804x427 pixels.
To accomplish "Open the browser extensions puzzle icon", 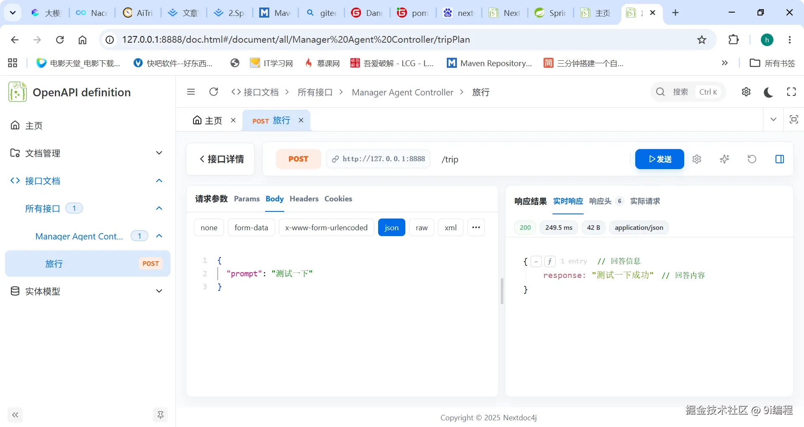I will click(x=734, y=40).
